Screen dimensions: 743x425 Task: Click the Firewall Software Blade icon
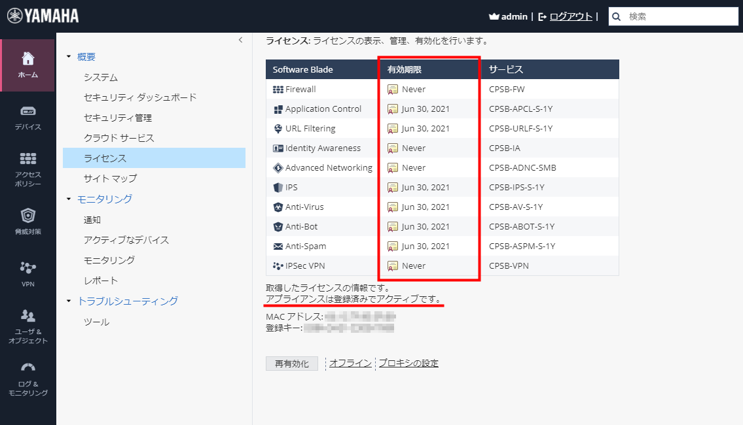click(x=278, y=89)
